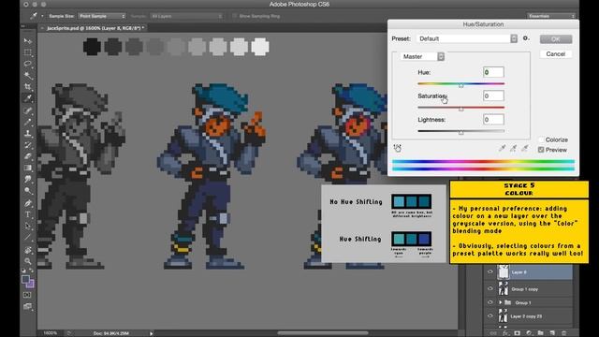The height and width of the screenshot is (337, 599).
Task: Select the Line shape tool
Action: coord(28,238)
